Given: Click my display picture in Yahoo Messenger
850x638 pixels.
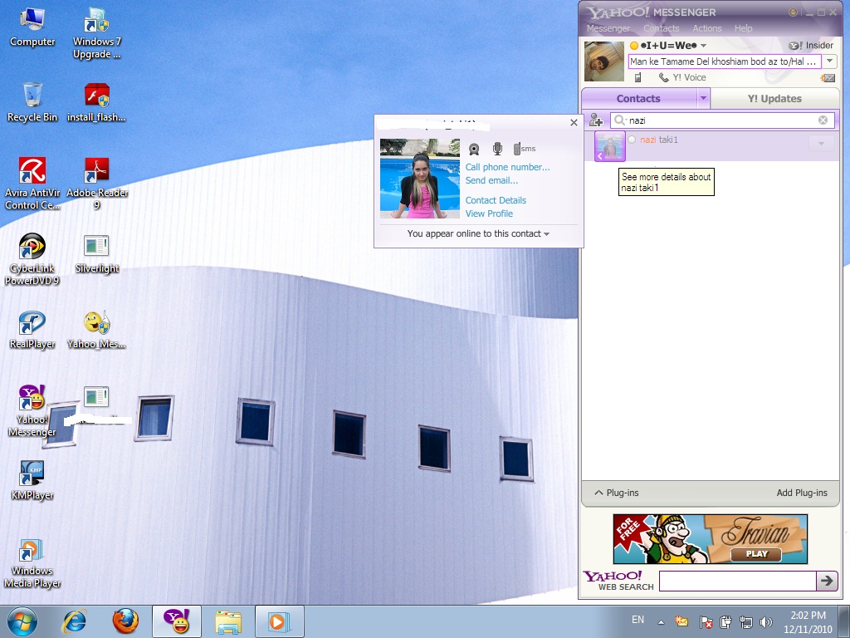Looking at the screenshot, I should tap(604, 61).
